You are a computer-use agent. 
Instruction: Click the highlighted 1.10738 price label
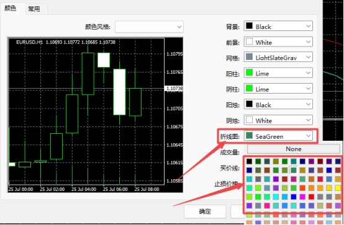point(173,88)
